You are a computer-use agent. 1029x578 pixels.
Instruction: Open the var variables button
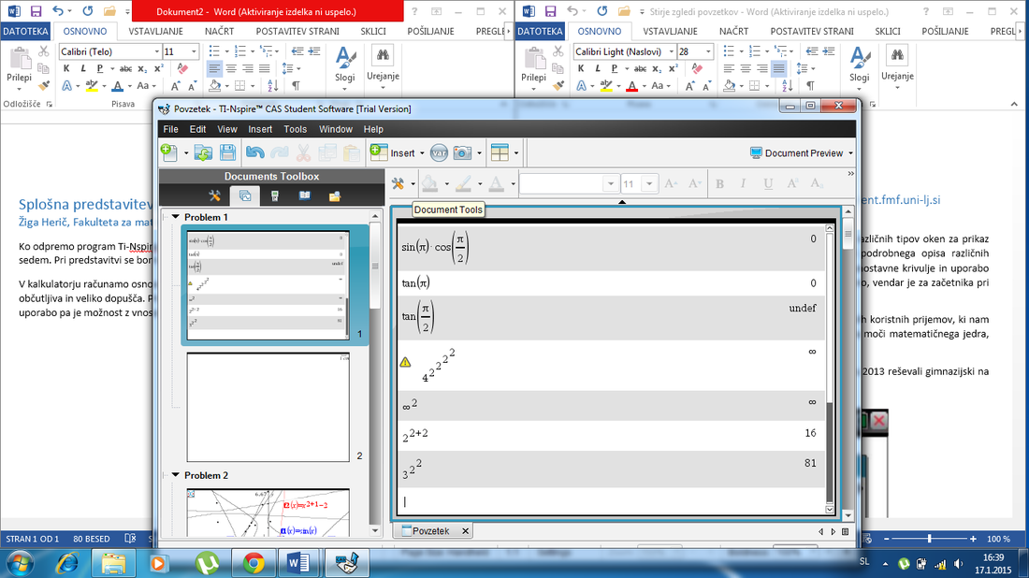[439, 152]
